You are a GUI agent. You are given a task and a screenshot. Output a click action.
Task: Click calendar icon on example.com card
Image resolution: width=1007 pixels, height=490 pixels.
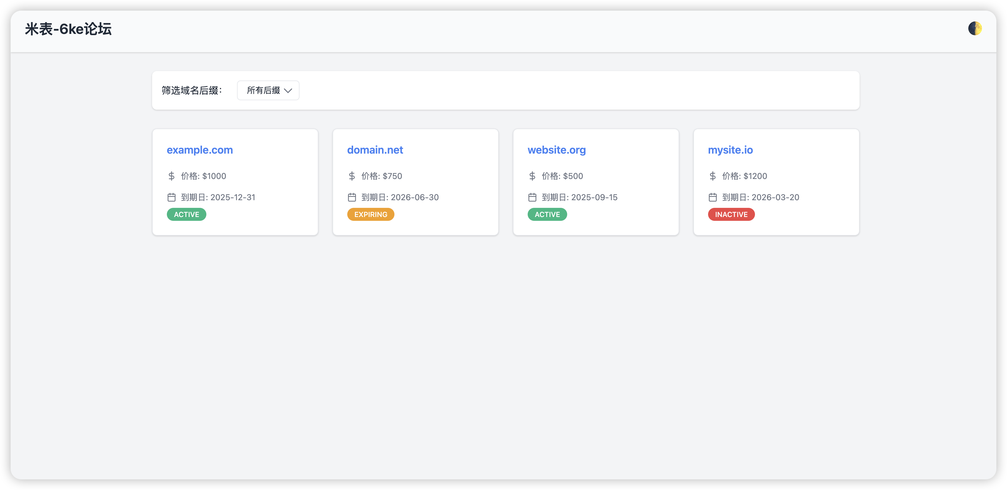pyautogui.click(x=171, y=197)
